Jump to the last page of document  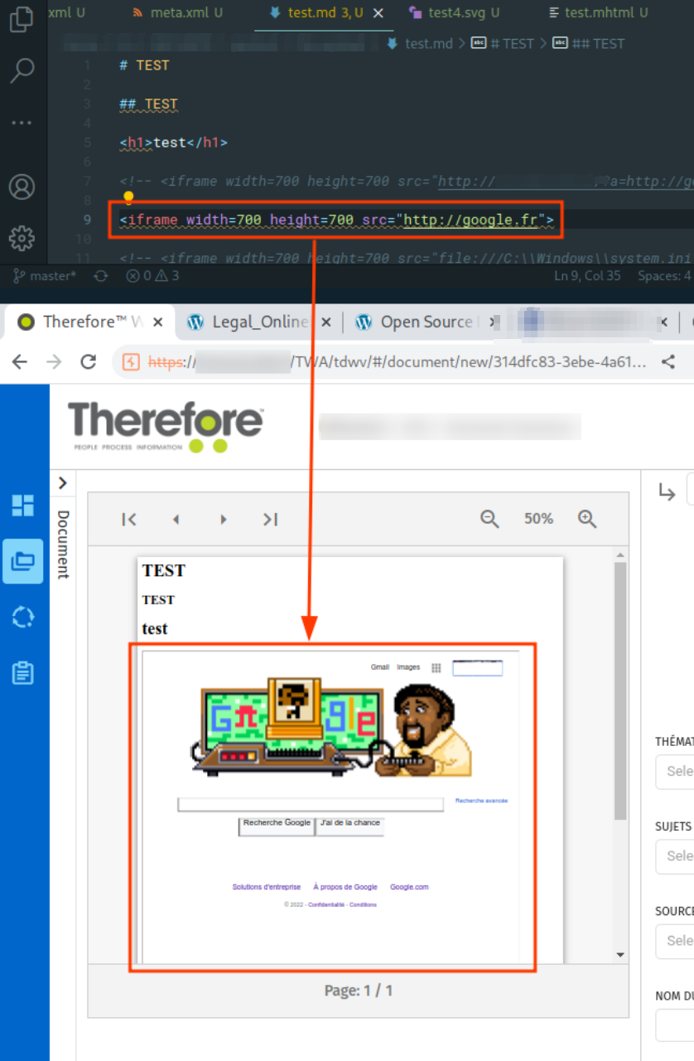pos(270,519)
